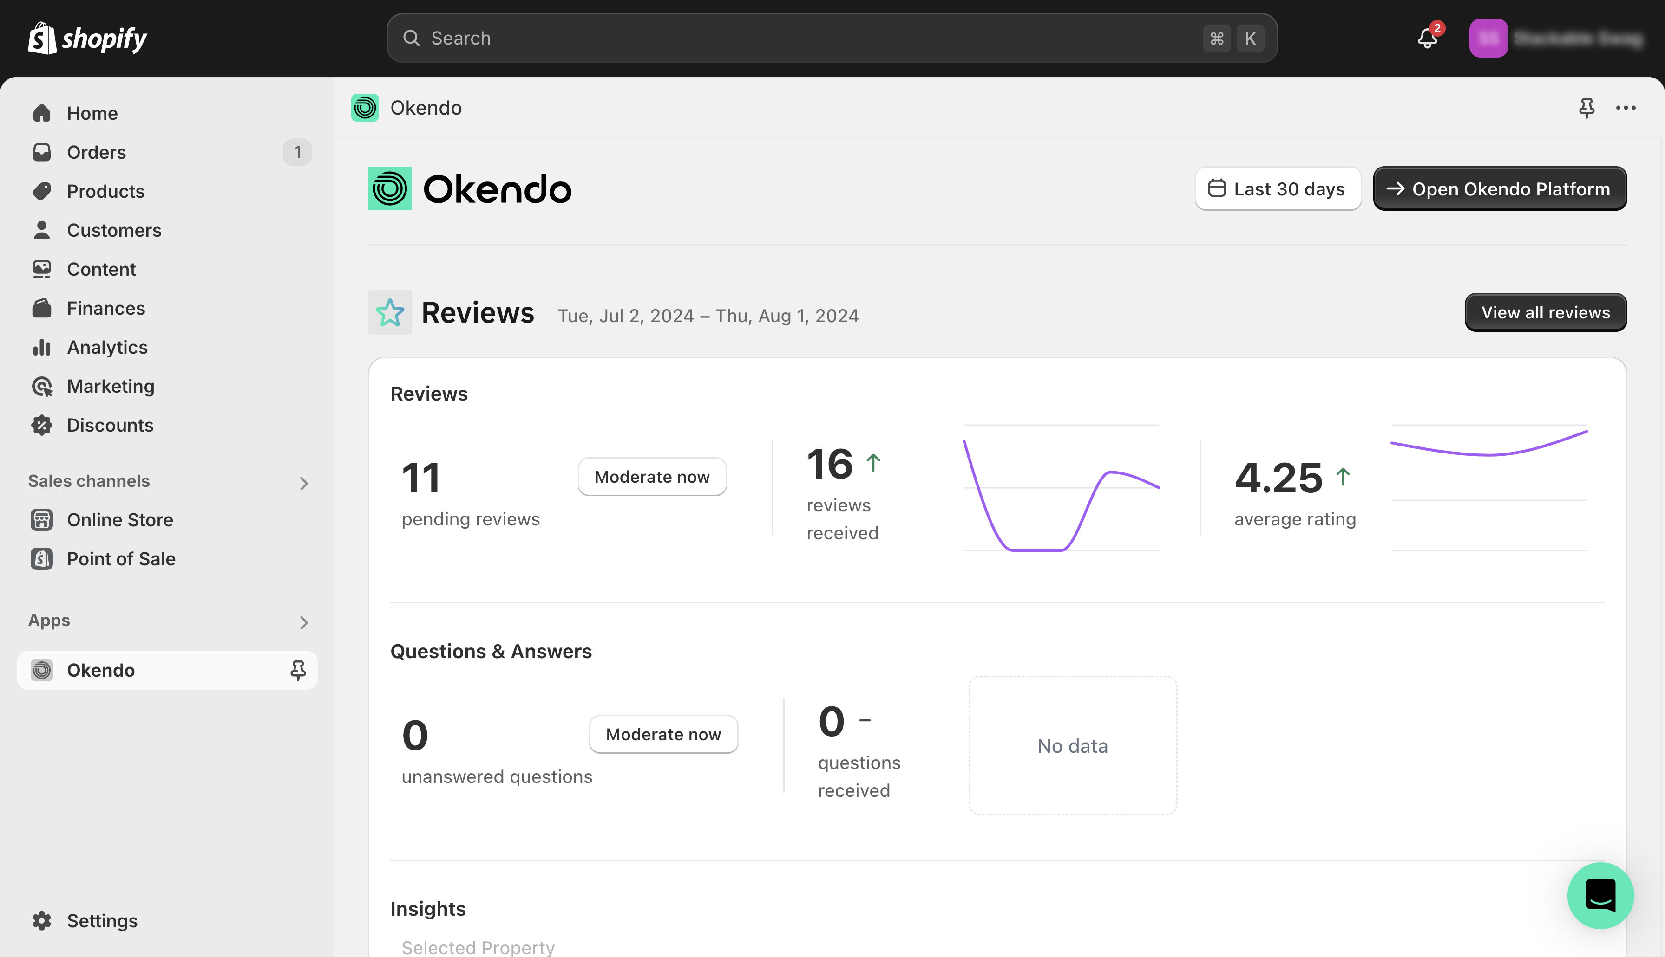Expand the Apps section chevron
The height and width of the screenshot is (957, 1665).
(x=303, y=622)
